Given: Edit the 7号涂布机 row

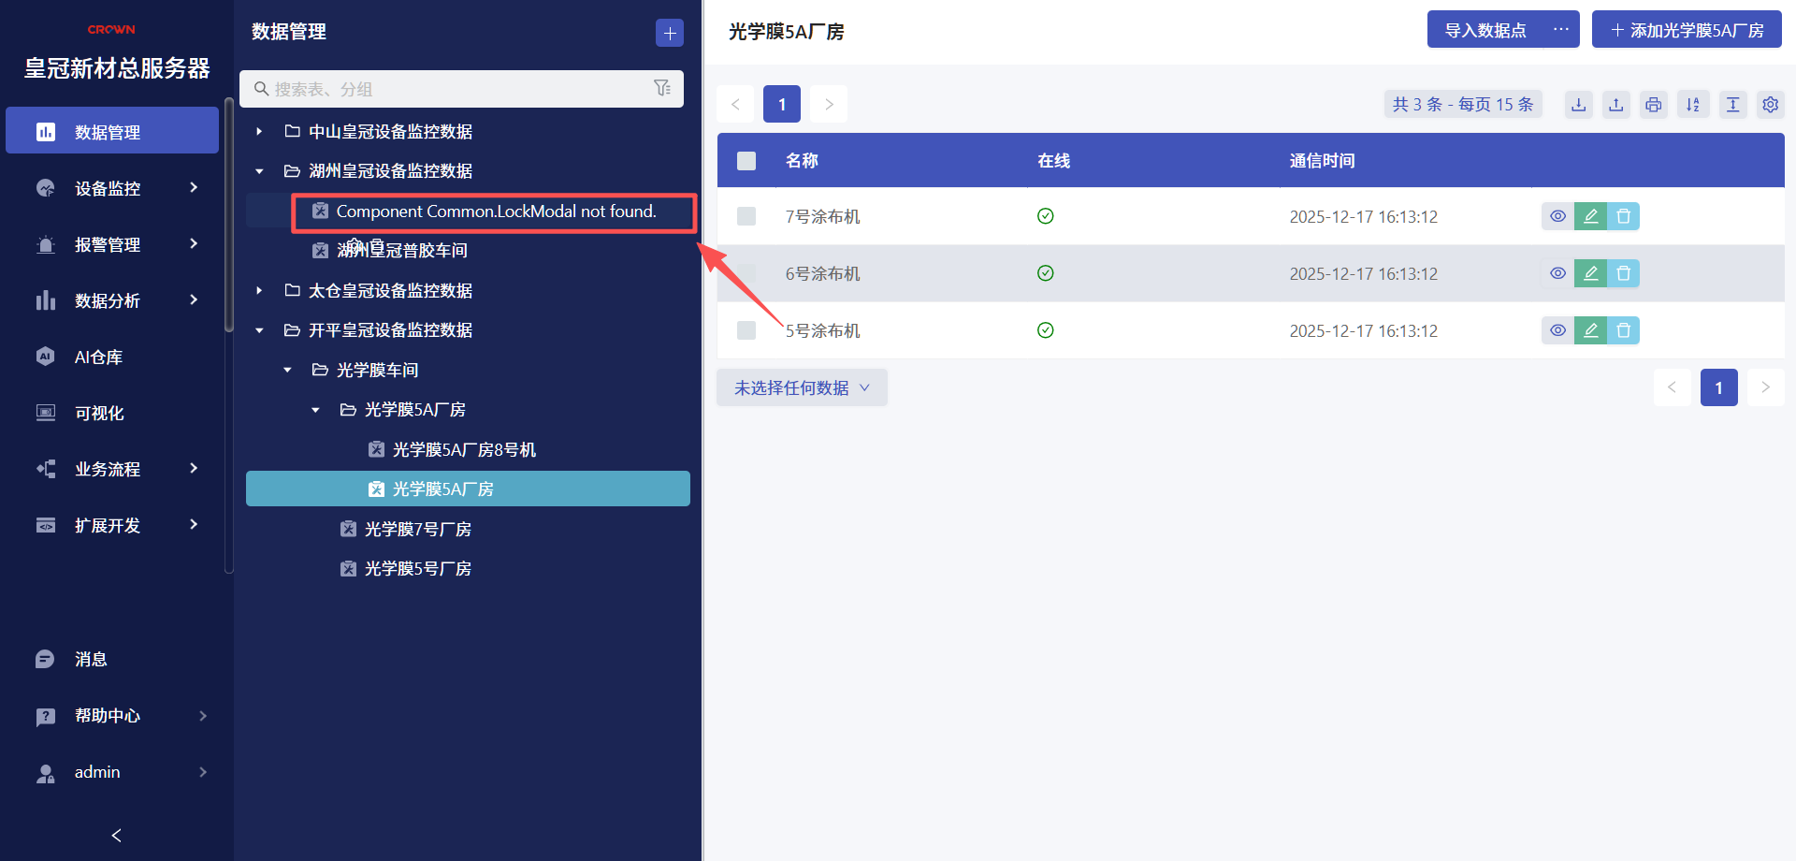Looking at the screenshot, I should tap(1590, 216).
